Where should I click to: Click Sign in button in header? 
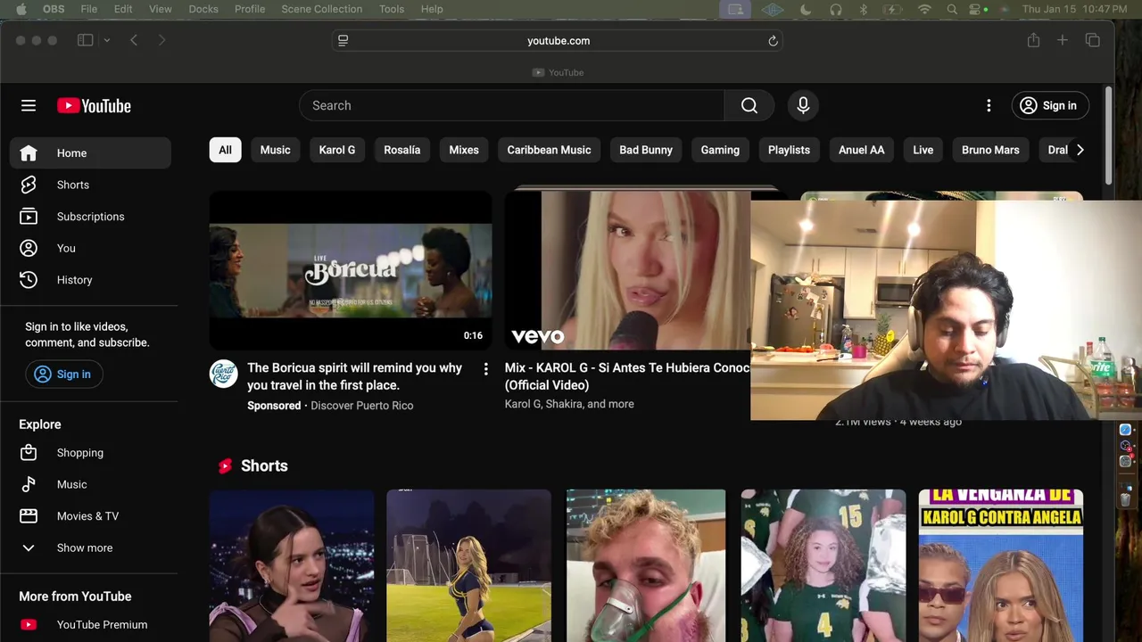tap(1050, 105)
